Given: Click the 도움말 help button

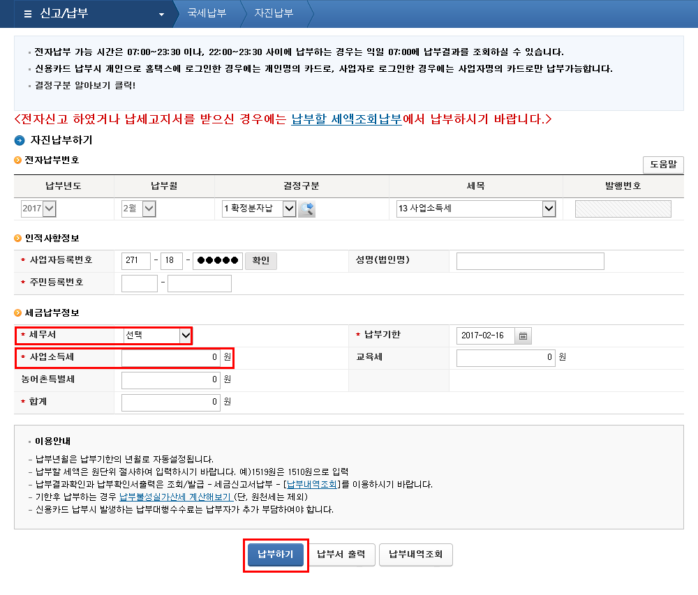Looking at the screenshot, I should tap(663, 165).
